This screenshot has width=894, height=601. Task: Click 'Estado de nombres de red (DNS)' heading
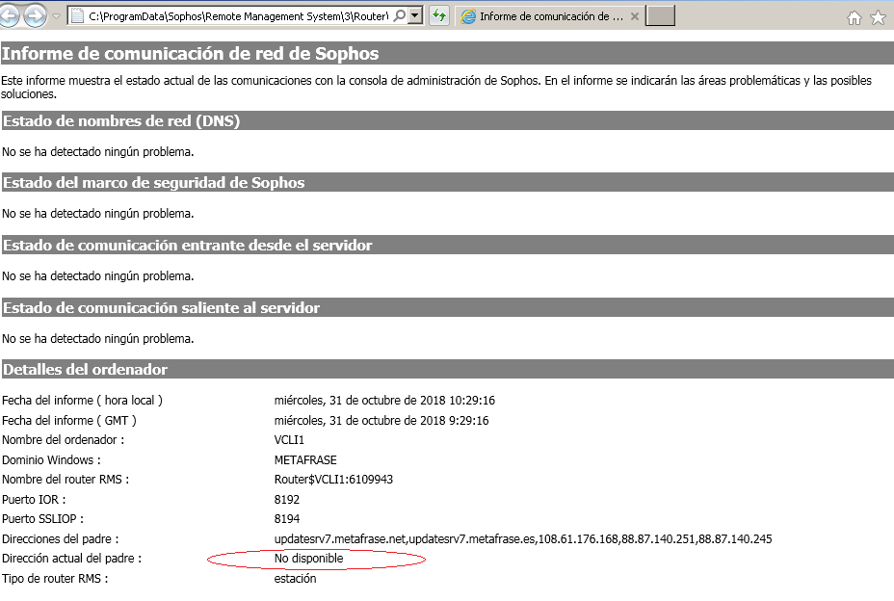(121, 121)
